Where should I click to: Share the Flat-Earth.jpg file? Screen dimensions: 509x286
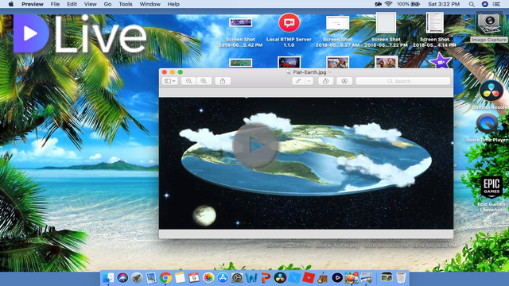(x=223, y=81)
